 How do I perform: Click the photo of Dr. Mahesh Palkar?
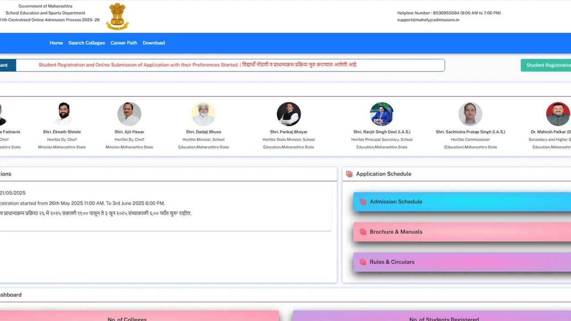click(558, 114)
